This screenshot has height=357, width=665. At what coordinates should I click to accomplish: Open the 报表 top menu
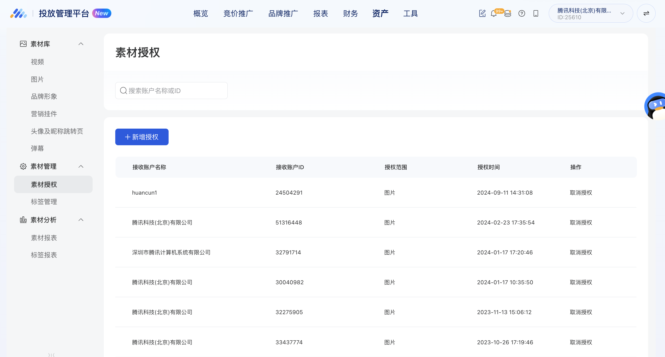321,14
